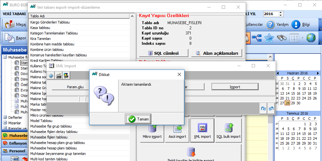Expand the Defterler tree node
The image size is (322, 161).
pyautogui.click(x=5, y=118)
